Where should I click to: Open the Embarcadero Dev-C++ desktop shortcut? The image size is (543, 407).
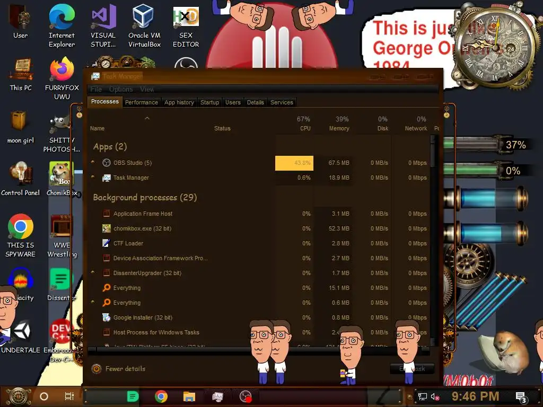click(x=61, y=341)
